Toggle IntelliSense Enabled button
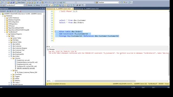 [52, 5]
